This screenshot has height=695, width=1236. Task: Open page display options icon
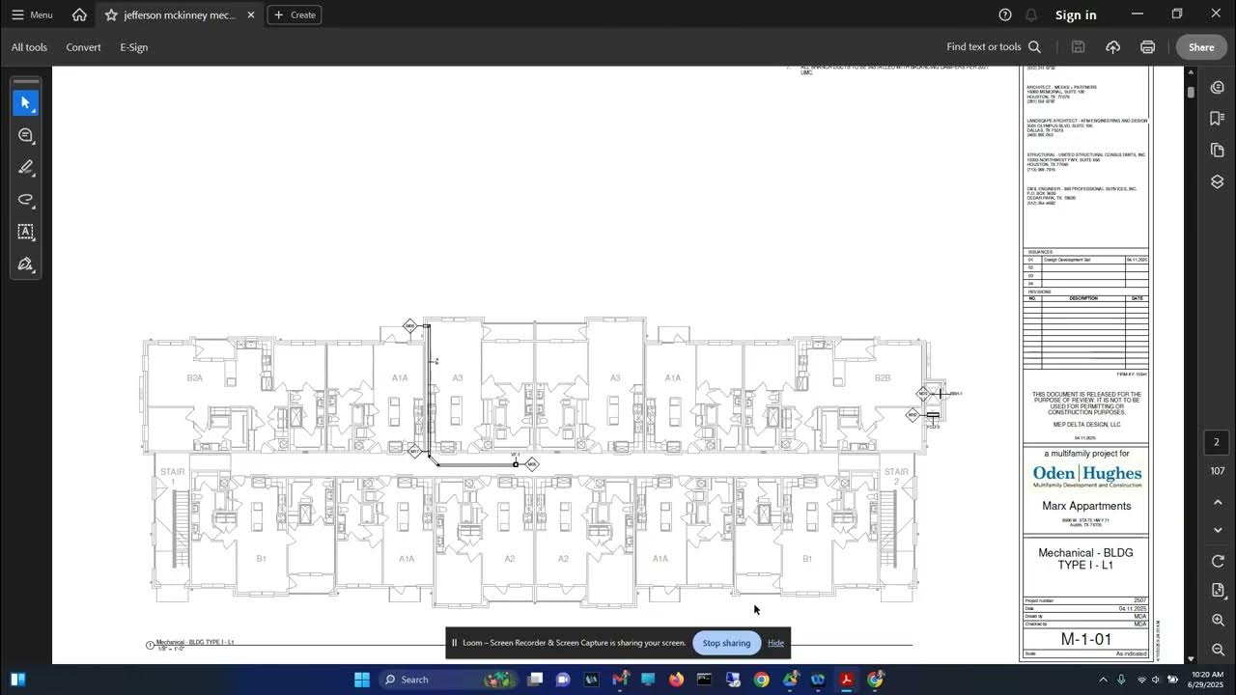pos(1217,590)
